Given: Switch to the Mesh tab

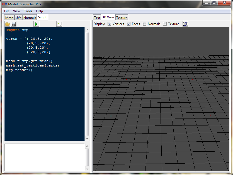Looking at the screenshot, I should point(9,18).
